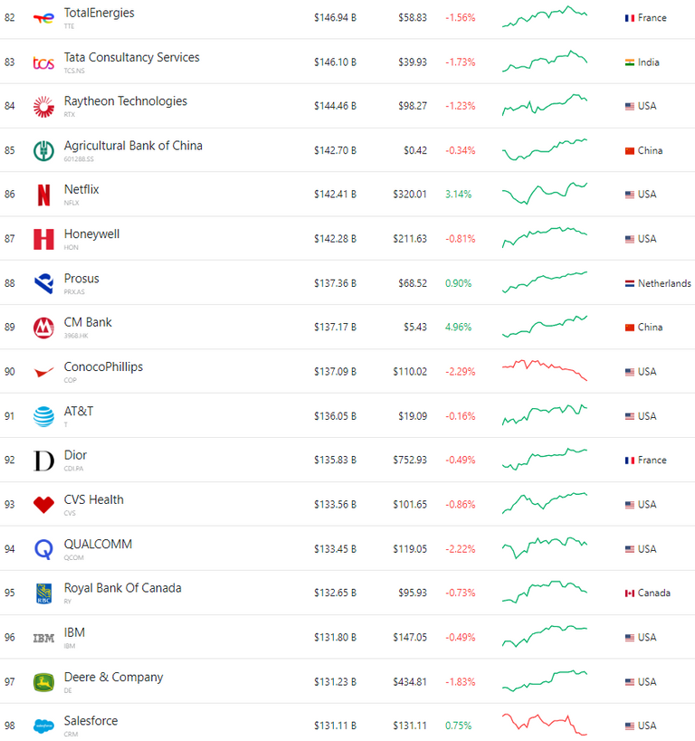
Task: Click the China flag in Agricultural Bank row
Action: [x=629, y=151]
